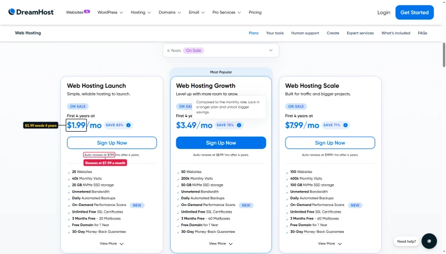Click the DreamHost logo
Viewport: 446px width, 254px height.
pyautogui.click(x=31, y=12)
